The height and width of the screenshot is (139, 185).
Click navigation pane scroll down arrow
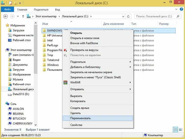click(35, 125)
